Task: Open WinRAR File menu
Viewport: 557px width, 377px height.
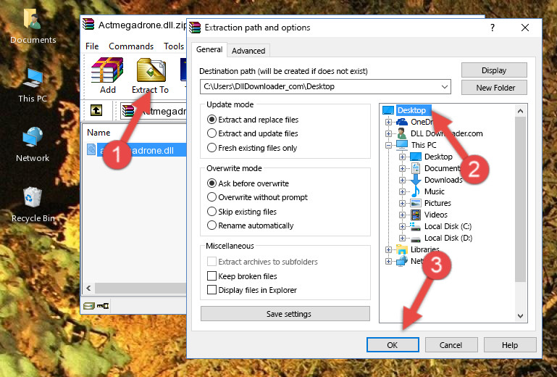Action: (x=92, y=46)
